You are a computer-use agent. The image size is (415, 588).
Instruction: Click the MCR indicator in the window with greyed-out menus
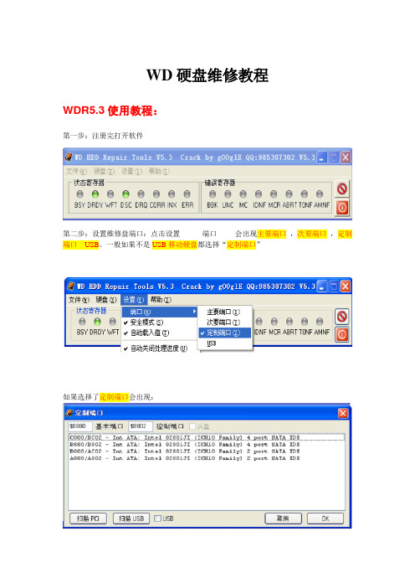point(274,194)
